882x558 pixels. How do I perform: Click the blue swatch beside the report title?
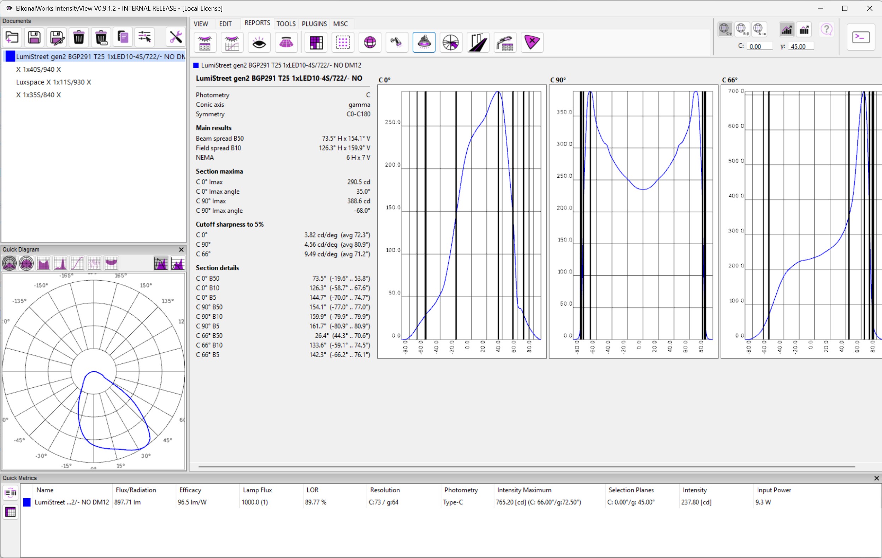[x=196, y=66]
